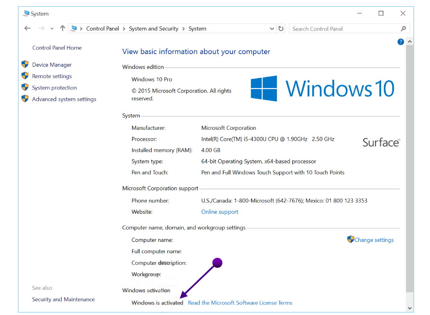The image size is (430, 315).
Task: Open Control Panel Home
Action: coord(57,47)
